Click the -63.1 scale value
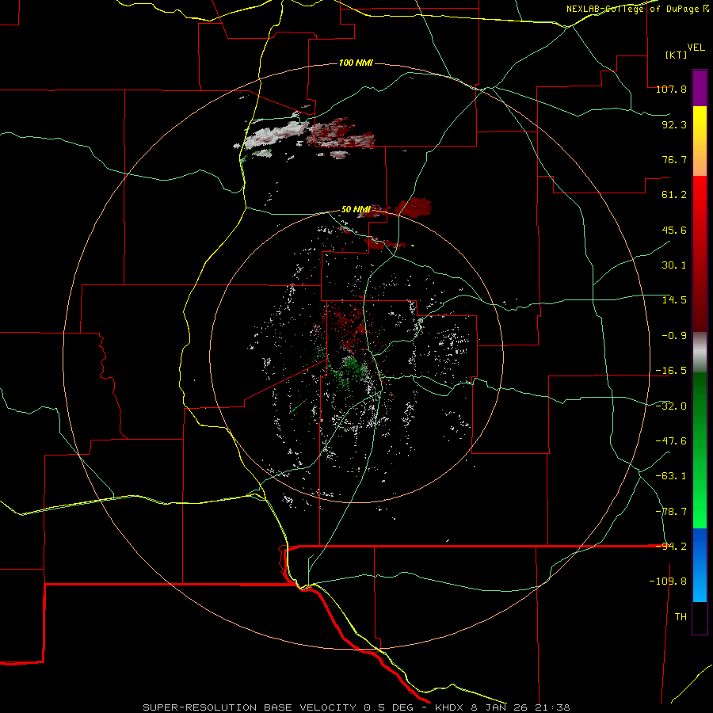This screenshot has height=713, width=713. pos(671,476)
